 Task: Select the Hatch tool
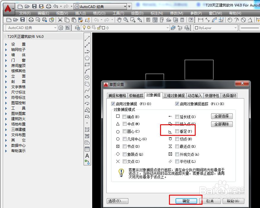pyautogui.click(x=87, y=129)
